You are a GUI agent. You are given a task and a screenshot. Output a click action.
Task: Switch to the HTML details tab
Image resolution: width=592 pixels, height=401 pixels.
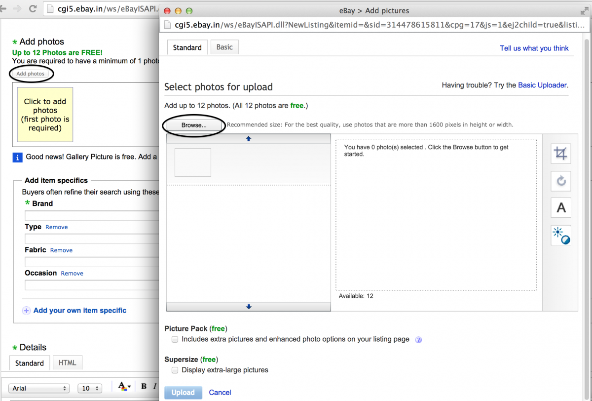tap(68, 362)
